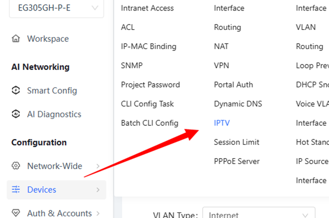Click the Network-Wide gear icon
Screen dimensions: 329x218
tap(16, 166)
